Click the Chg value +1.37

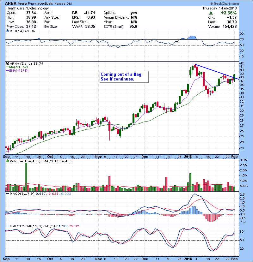click(x=232, y=17)
